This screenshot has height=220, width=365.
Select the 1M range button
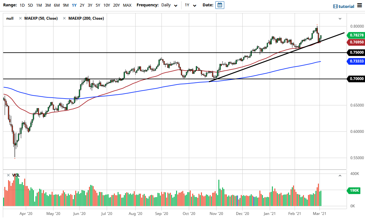(x=39, y=5)
